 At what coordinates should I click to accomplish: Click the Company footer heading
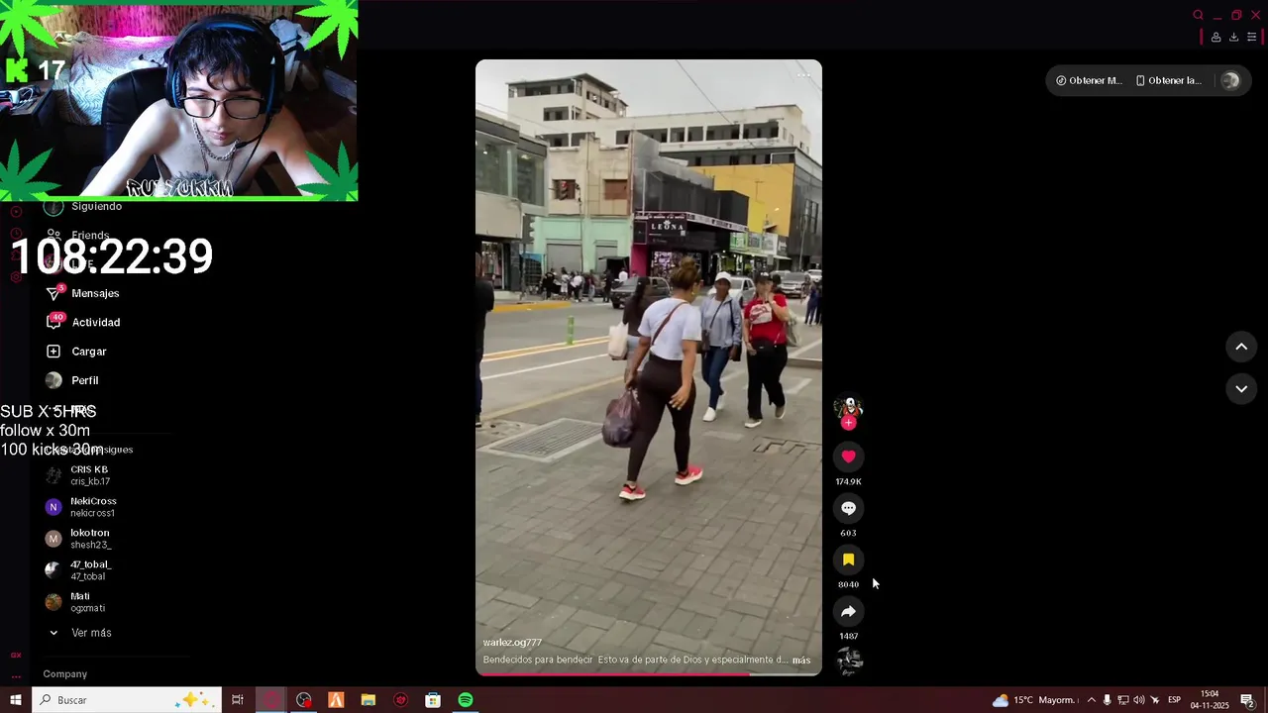(x=65, y=674)
